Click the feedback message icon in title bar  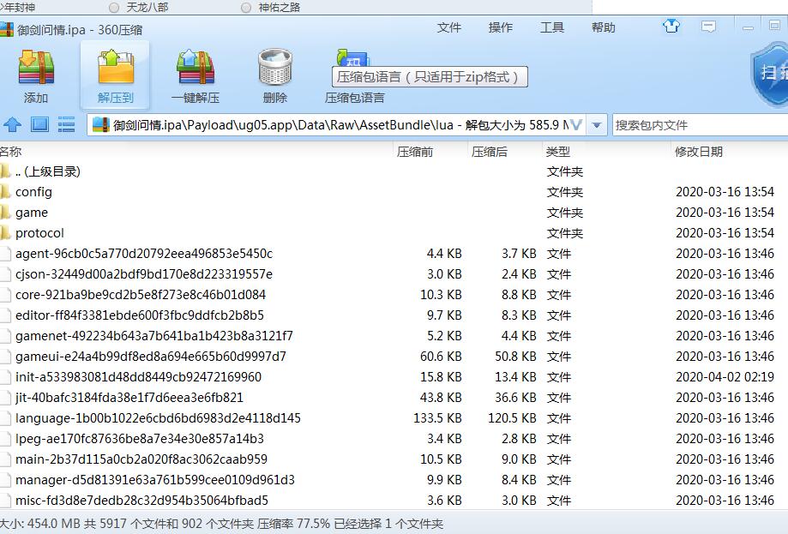pos(708,27)
